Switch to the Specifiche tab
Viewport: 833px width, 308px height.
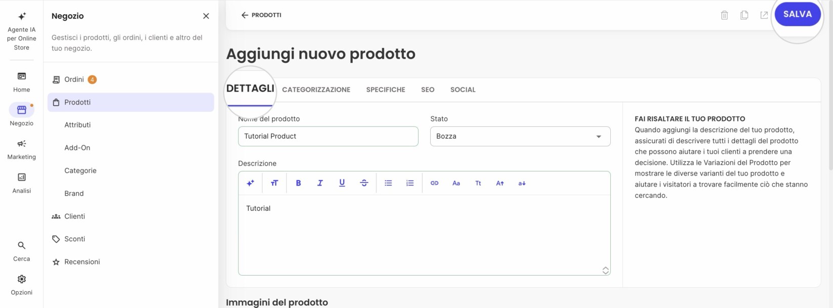point(386,90)
